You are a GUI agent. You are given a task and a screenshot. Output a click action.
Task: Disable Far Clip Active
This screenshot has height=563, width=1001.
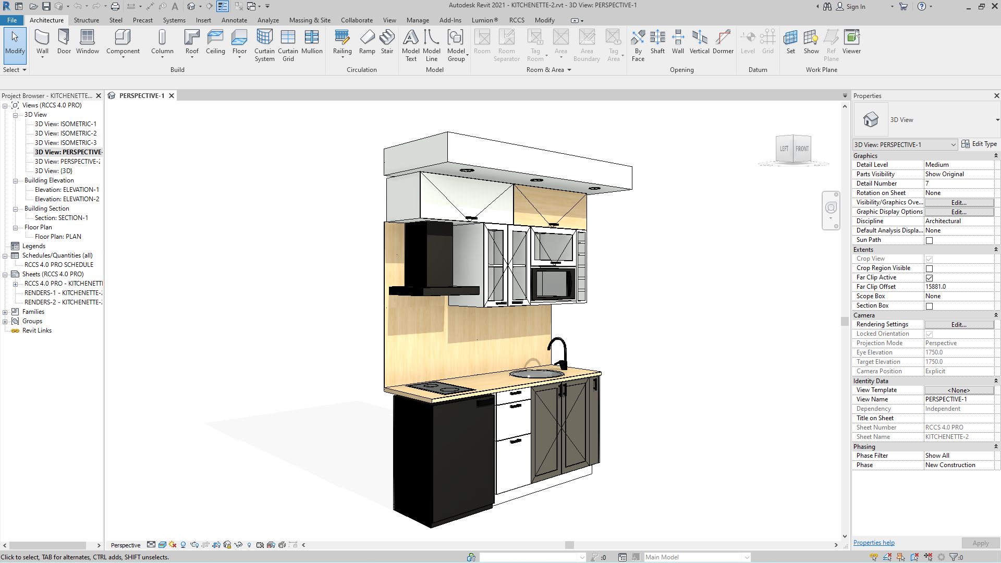pyautogui.click(x=929, y=277)
